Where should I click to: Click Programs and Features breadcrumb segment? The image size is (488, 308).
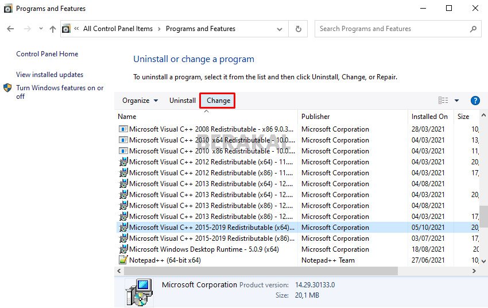click(x=200, y=29)
